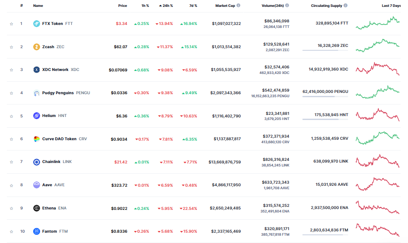Click Chainlink market cap $13,669,876,759
Viewport: 408px width, 243px height.
pos(224,162)
